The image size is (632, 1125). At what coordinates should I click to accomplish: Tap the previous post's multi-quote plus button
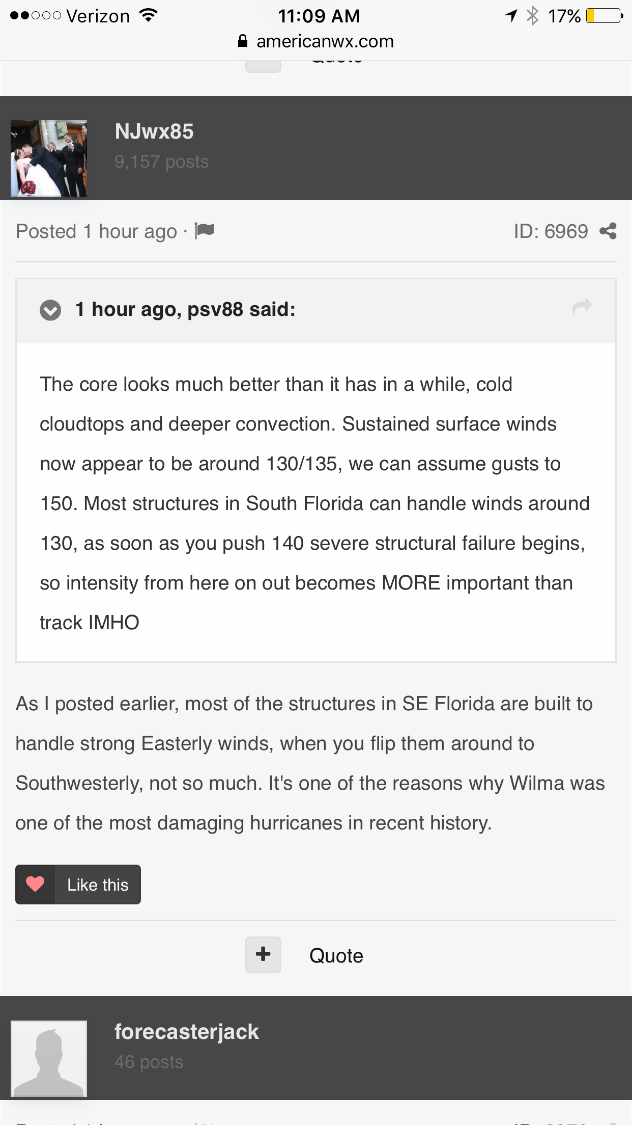click(x=263, y=66)
